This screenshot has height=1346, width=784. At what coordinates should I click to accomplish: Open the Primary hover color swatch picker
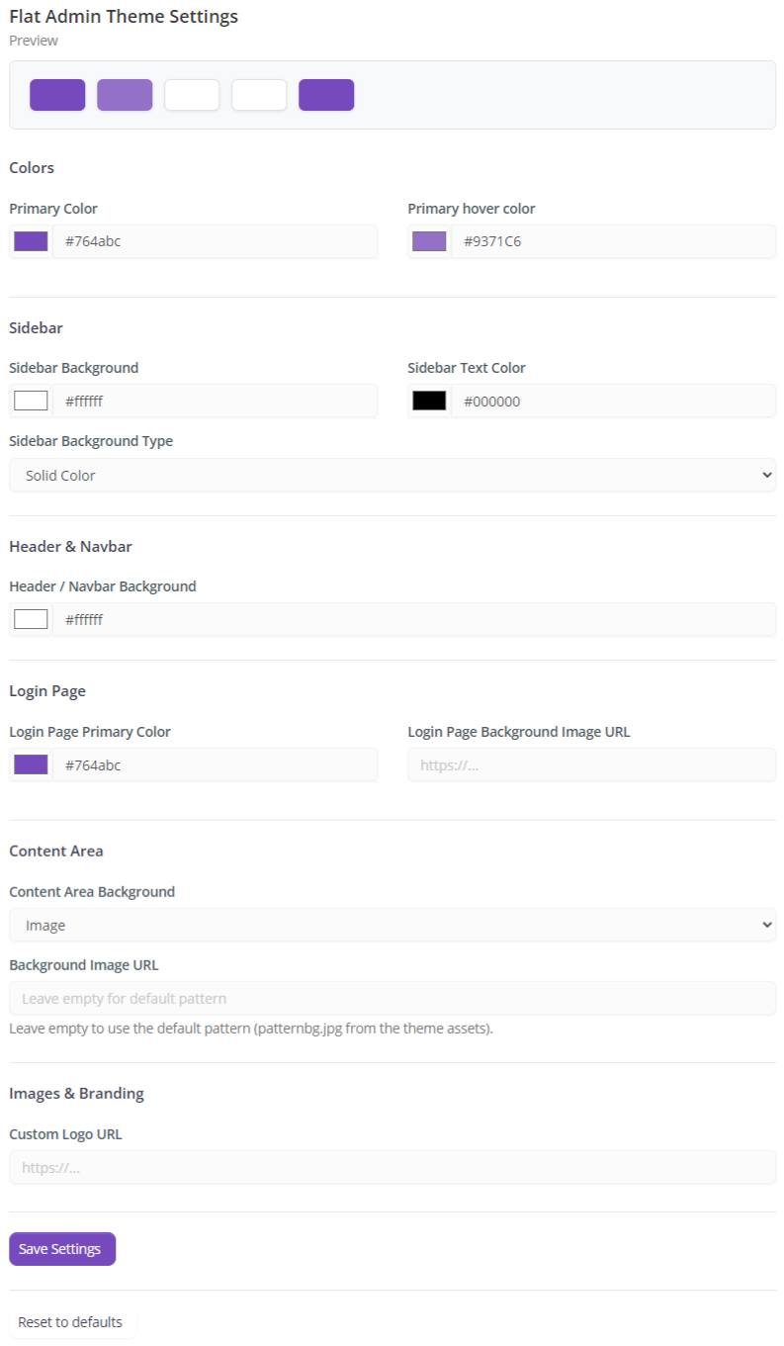(429, 241)
